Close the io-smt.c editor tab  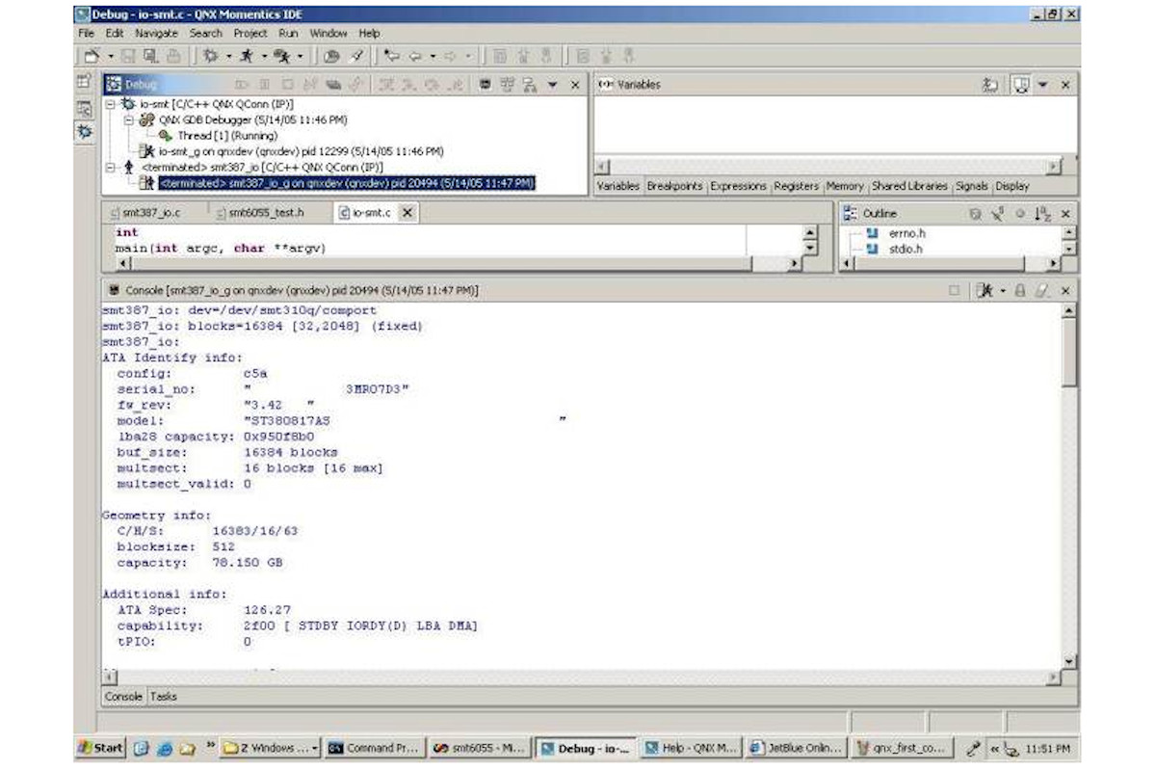[x=407, y=213]
